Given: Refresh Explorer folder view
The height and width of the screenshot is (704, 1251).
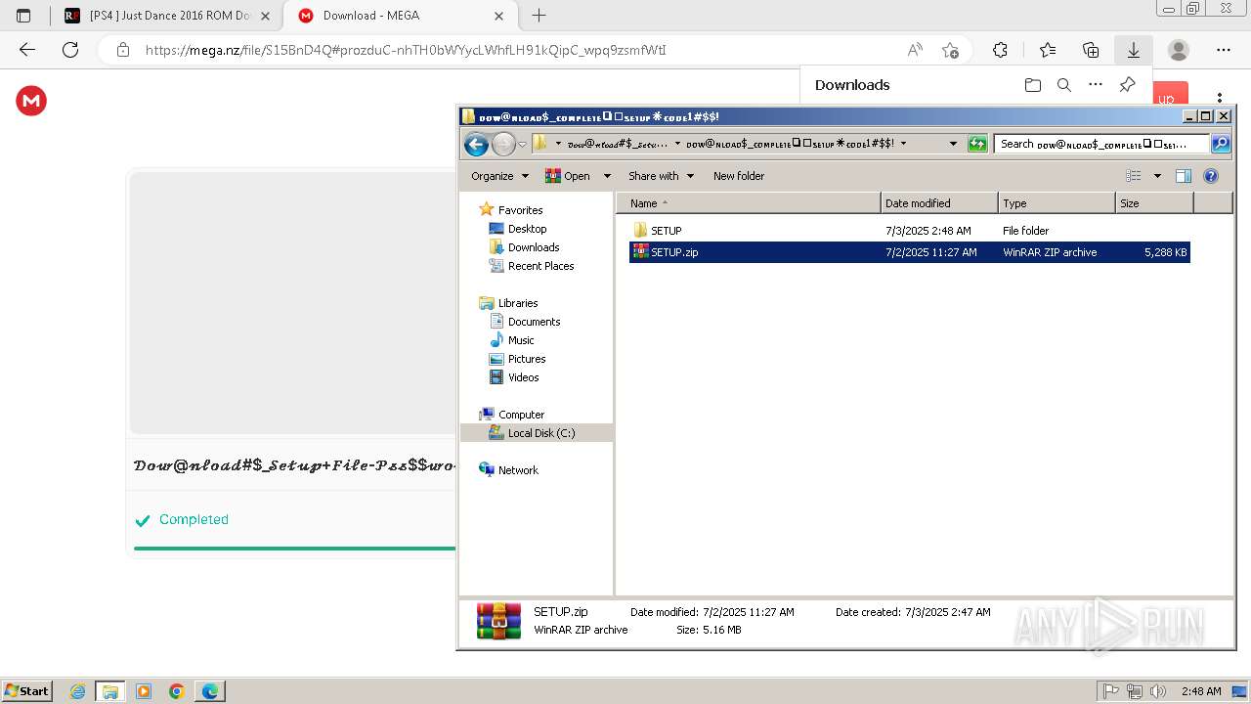Looking at the screenshot, I should 977,144.
